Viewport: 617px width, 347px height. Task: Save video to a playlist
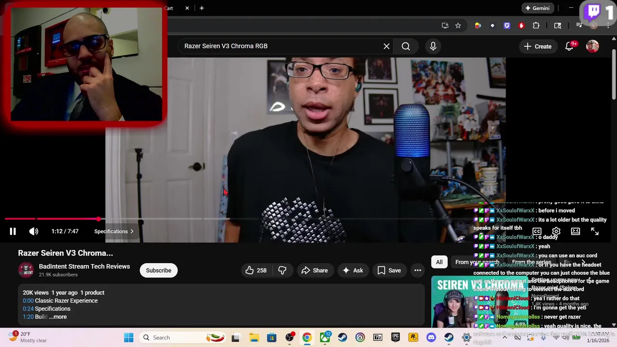point(389,270)
